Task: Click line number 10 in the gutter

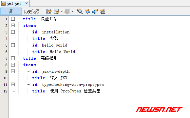Action: (x=6, y=78)
